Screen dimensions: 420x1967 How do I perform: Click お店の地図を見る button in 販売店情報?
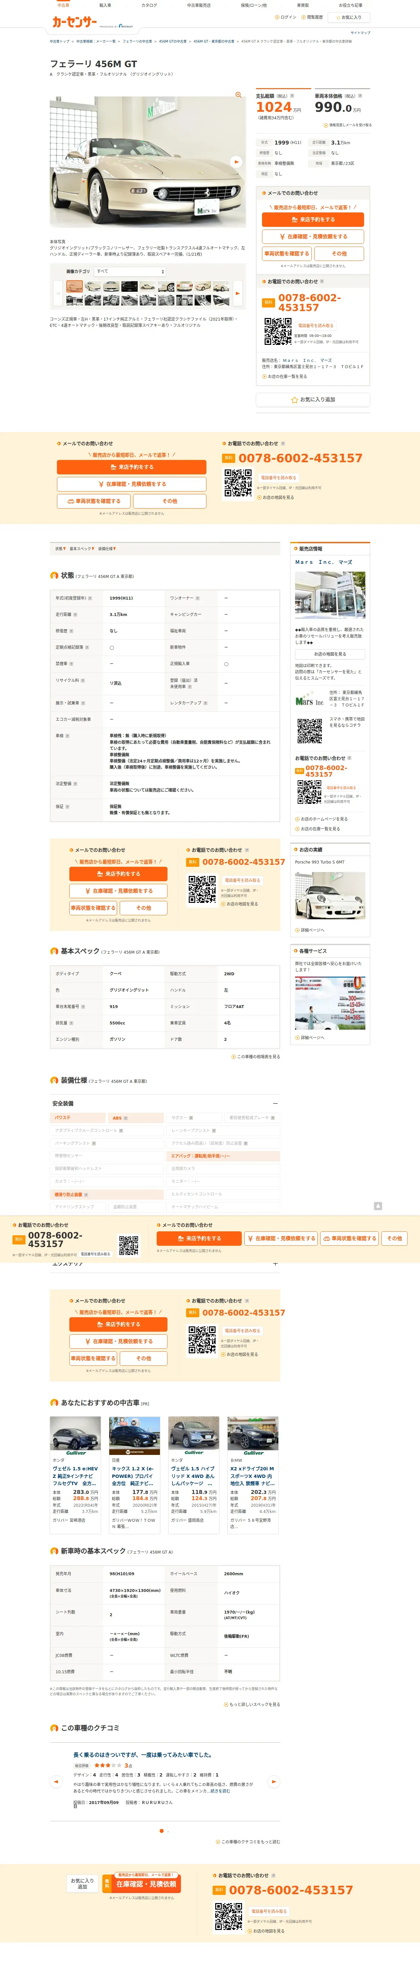pyautogui.click(x=330, y=654)
